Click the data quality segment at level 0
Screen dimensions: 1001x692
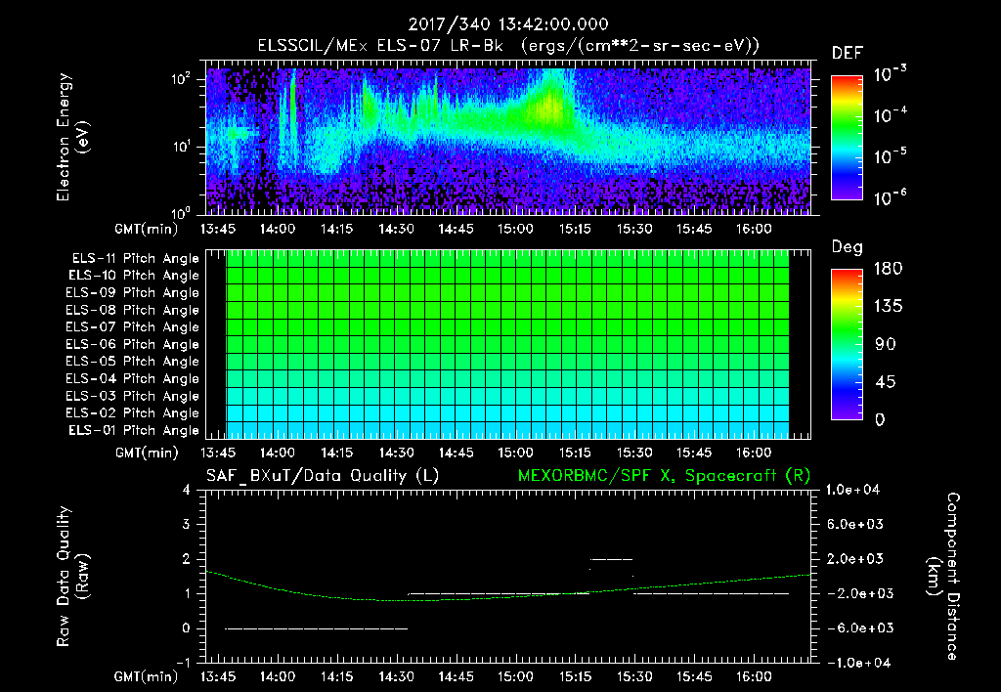316,628
